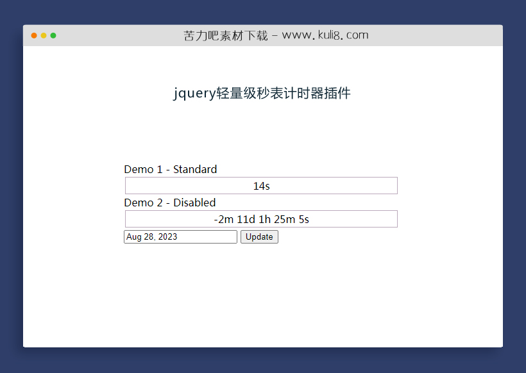Select the "Demo 1 - Standard" label
Image resolution: width=526 pixels, height=373 pixels.
(170, 169)
